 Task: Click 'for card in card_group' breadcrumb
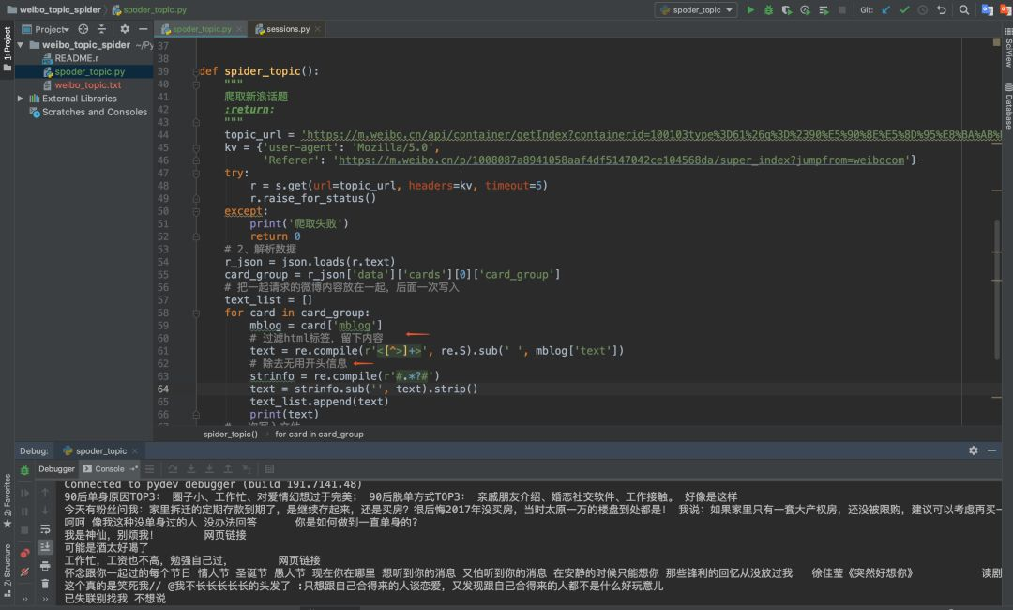[x=319, y=435]
